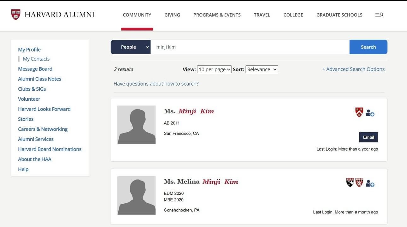This screenshot has height=227, width=407.
Task: Open the Sort Relevance dropdown
Action: (262, 69)
